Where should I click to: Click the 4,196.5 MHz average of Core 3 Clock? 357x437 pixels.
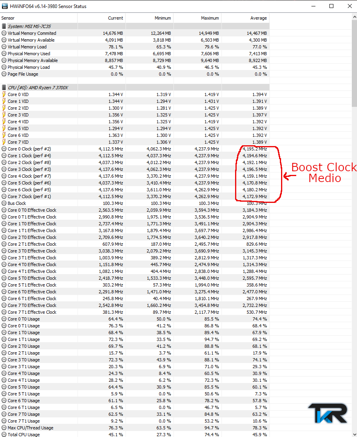255,169
